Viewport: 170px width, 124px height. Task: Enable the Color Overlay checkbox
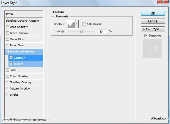pos(7,76)
